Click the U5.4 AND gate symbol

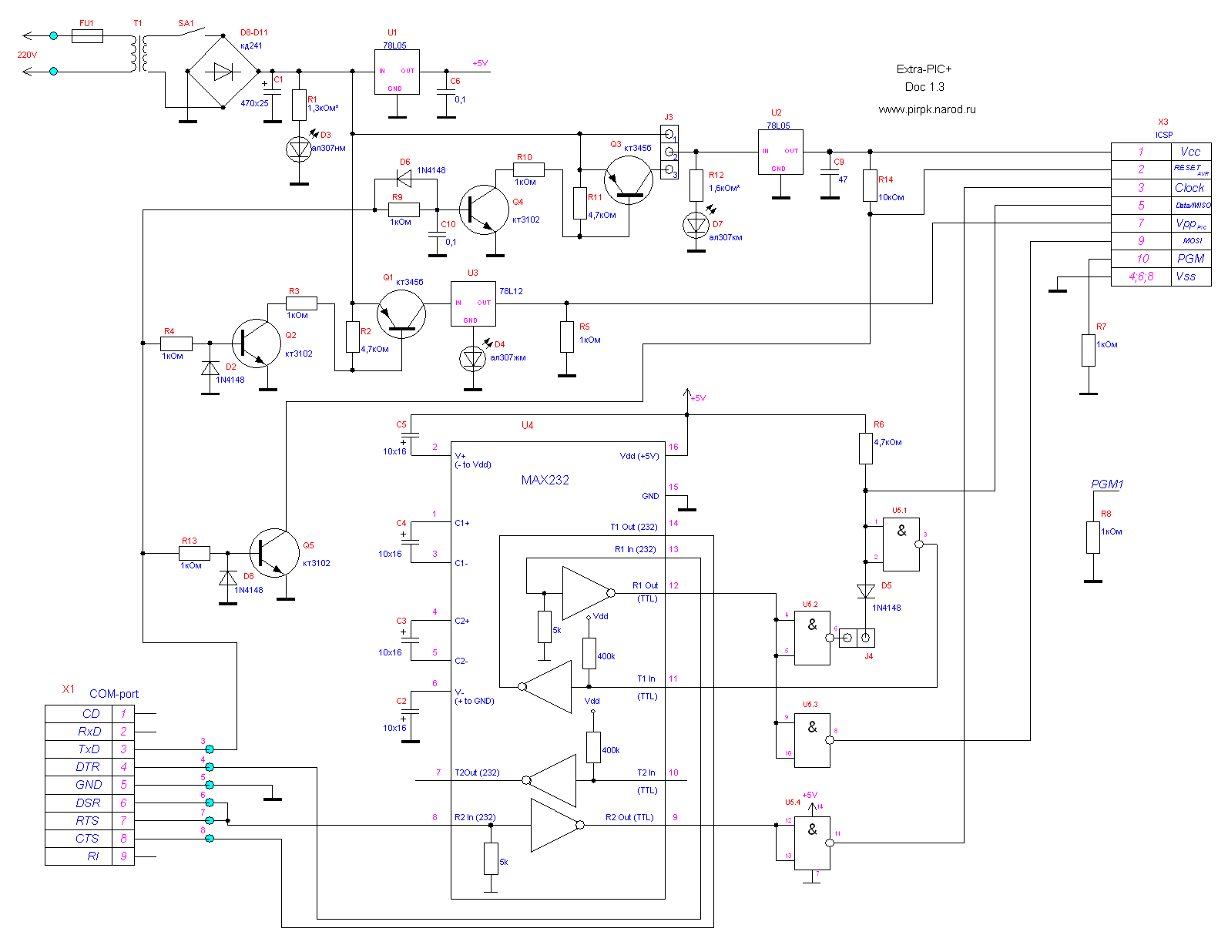click(812, 843)
